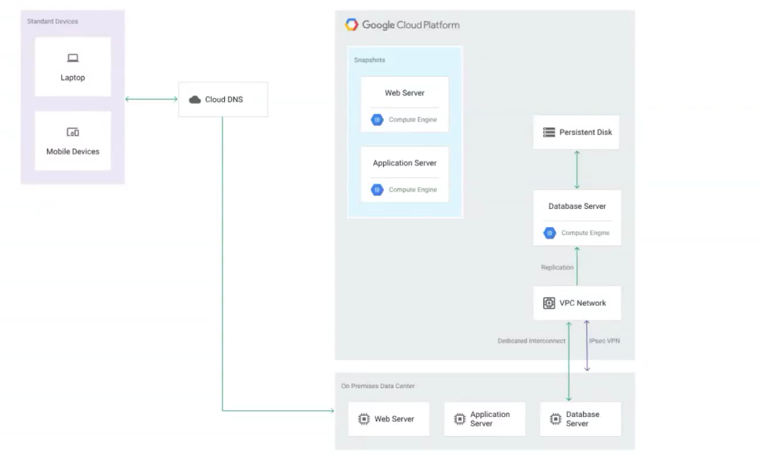Select the on-premises Application Server chip icon
This screenshot has width=762, height=460.
[x=460, y=419]
